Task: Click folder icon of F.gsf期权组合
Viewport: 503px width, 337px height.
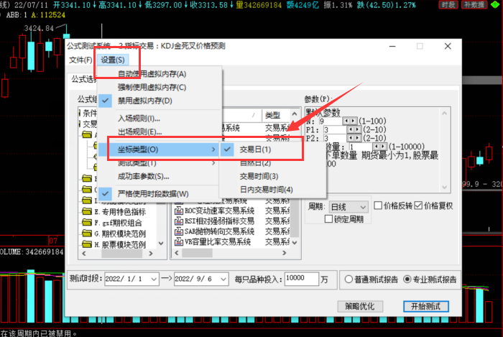Action: tap(87, 222)
